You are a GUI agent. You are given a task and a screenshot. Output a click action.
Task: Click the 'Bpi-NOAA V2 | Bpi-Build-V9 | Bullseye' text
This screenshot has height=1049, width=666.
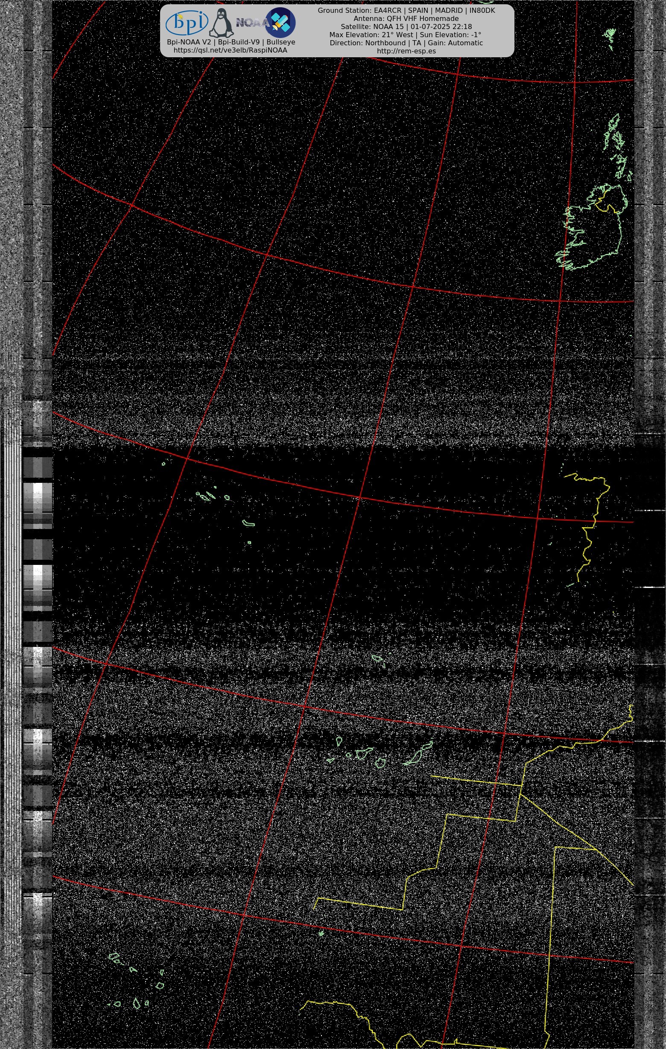click(x=231, y=42)
